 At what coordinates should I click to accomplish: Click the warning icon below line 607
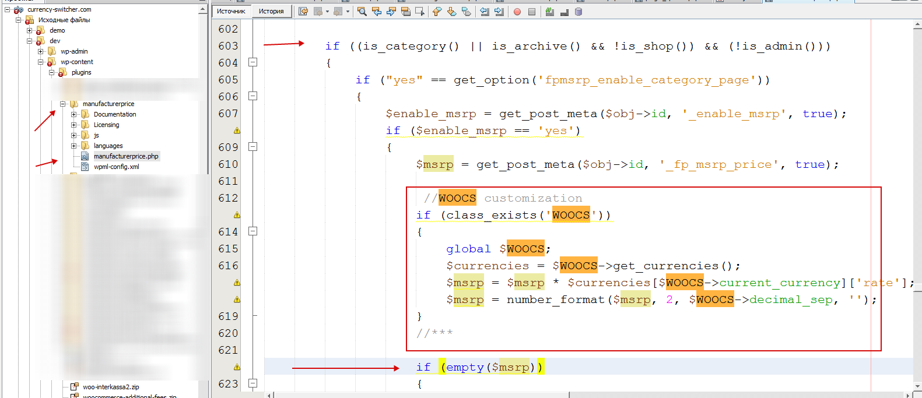237,131
